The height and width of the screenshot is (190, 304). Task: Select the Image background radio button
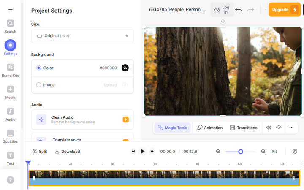pos(39,85)
